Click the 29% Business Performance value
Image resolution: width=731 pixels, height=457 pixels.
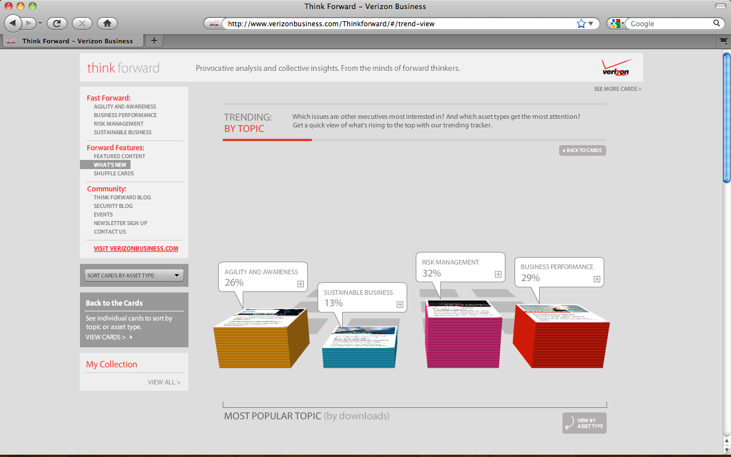[531, 278]
